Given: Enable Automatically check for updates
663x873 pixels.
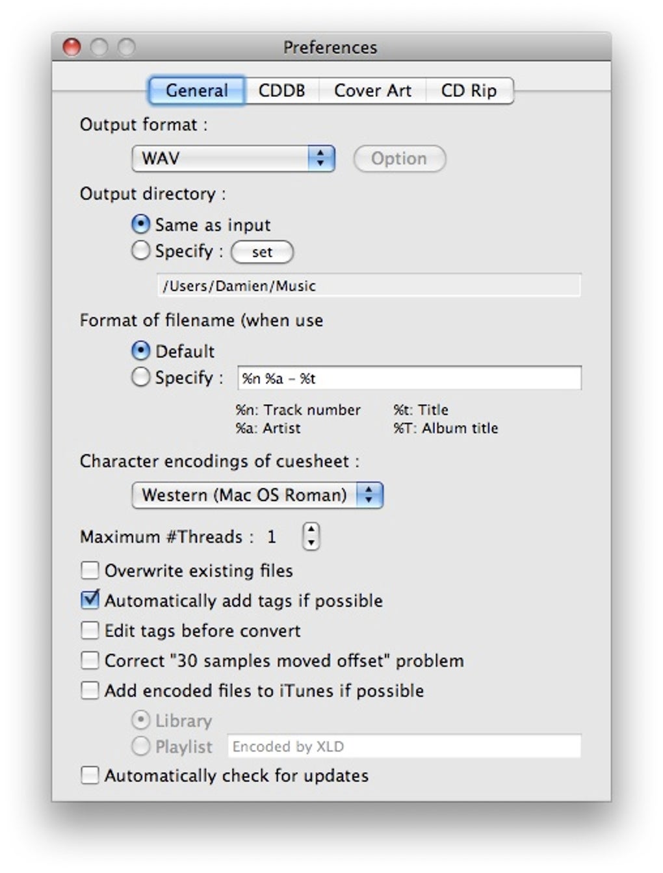Looking at the screenshot, I should [90, 775].
